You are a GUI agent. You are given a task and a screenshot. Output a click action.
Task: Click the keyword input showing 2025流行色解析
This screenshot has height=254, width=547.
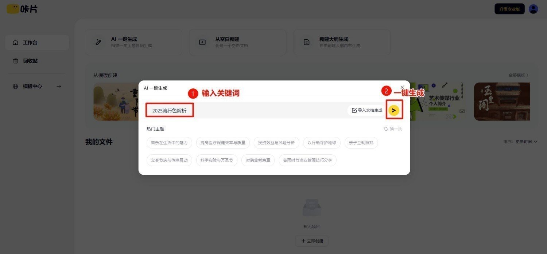tap(170, 110)
